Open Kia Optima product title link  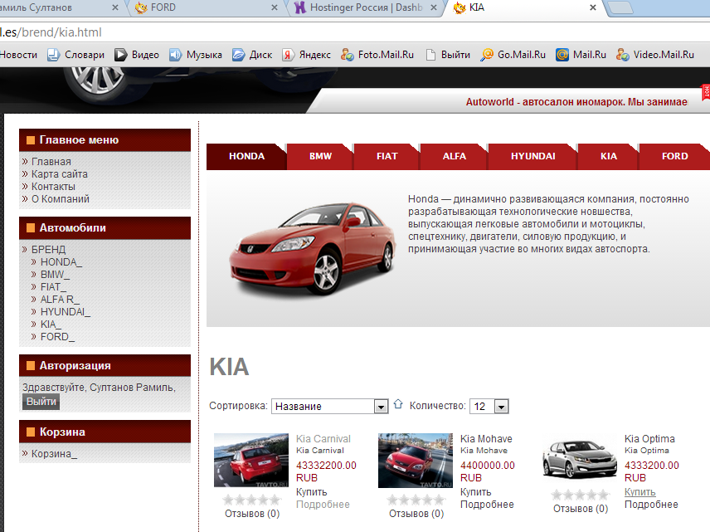[649, 439]
